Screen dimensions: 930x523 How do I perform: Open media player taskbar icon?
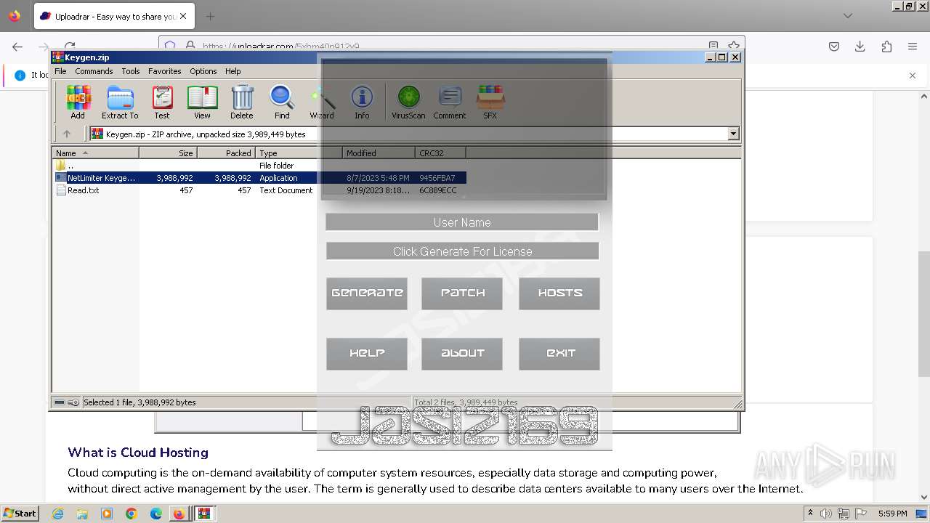[107, 514]
